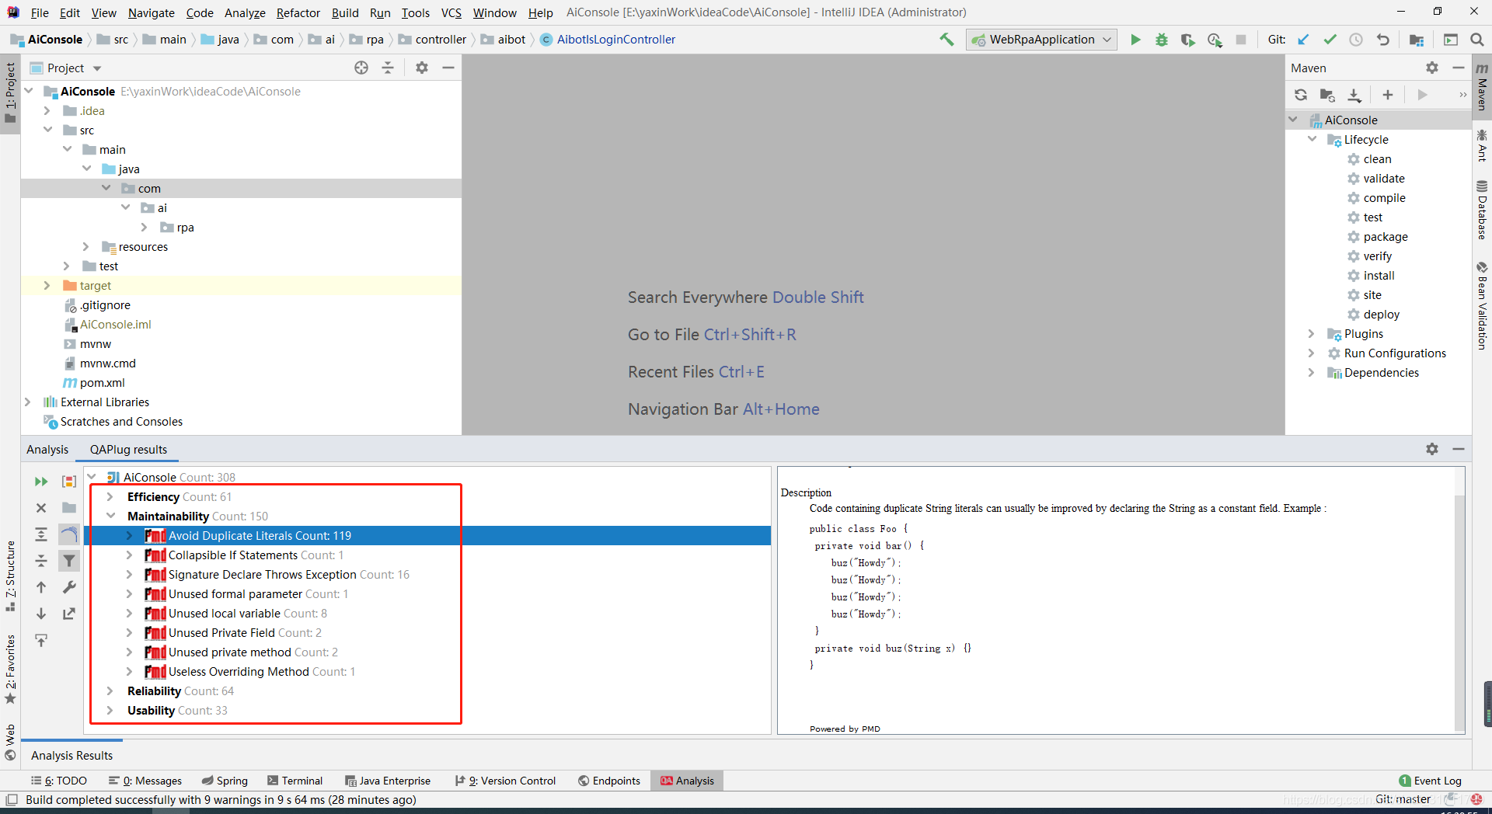Image resolution: width=1492 pixels, height=814 pixels.
Task: Open Search Everywhere magnifier icon
Action: (x=1477, y=40)
